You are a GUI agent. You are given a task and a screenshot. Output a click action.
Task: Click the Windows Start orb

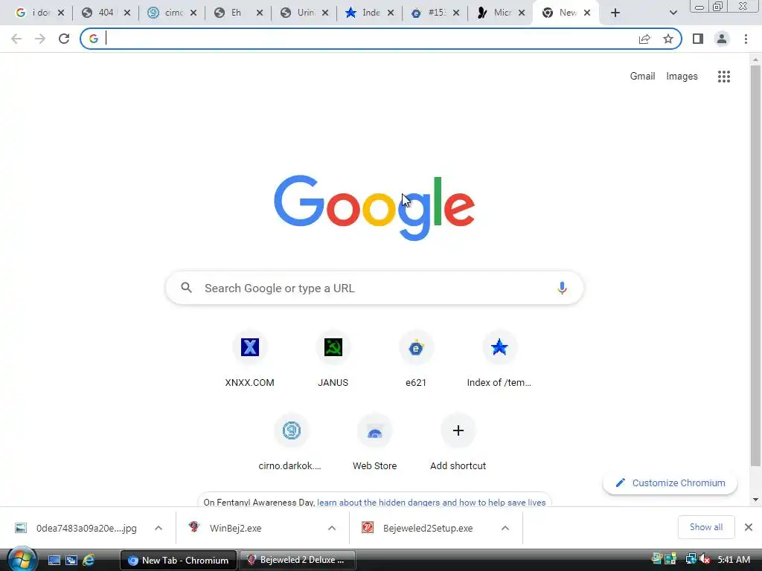pyautogui.click(x=21, y=559)
